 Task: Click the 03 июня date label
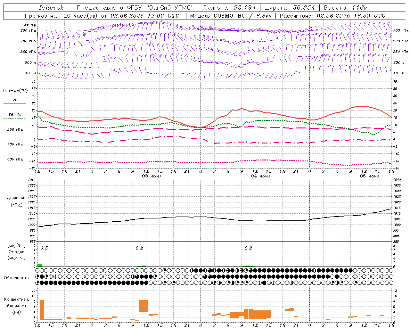[152, 176]
